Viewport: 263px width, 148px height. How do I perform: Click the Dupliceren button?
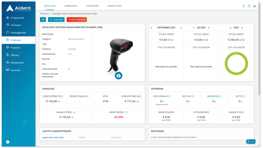pyautogui.click(x=56, y=19)
